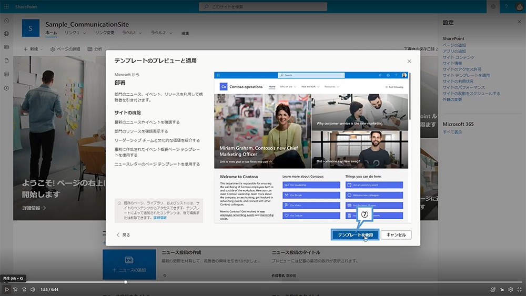The width and height of the screenshot is (526, 296).
Task: Open the SharePoint app launcher waffle
Action: 6,6
